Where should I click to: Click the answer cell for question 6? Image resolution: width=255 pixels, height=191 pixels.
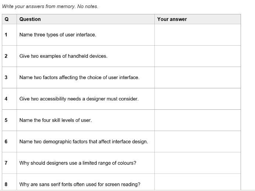[198, 142]
